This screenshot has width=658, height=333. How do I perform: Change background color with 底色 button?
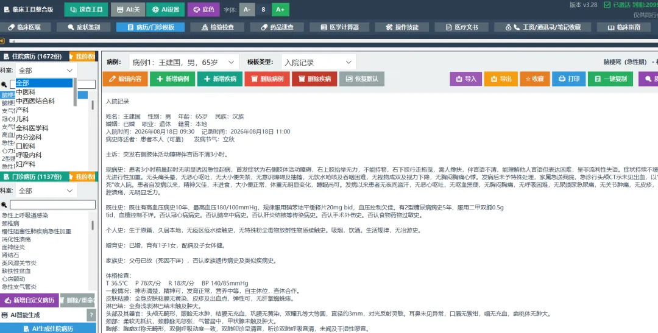pos(203,10)
